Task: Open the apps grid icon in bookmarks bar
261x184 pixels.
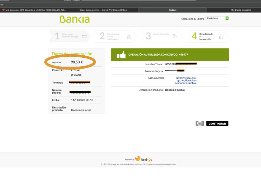Action: pyautogui.click(x=2, y=5)
